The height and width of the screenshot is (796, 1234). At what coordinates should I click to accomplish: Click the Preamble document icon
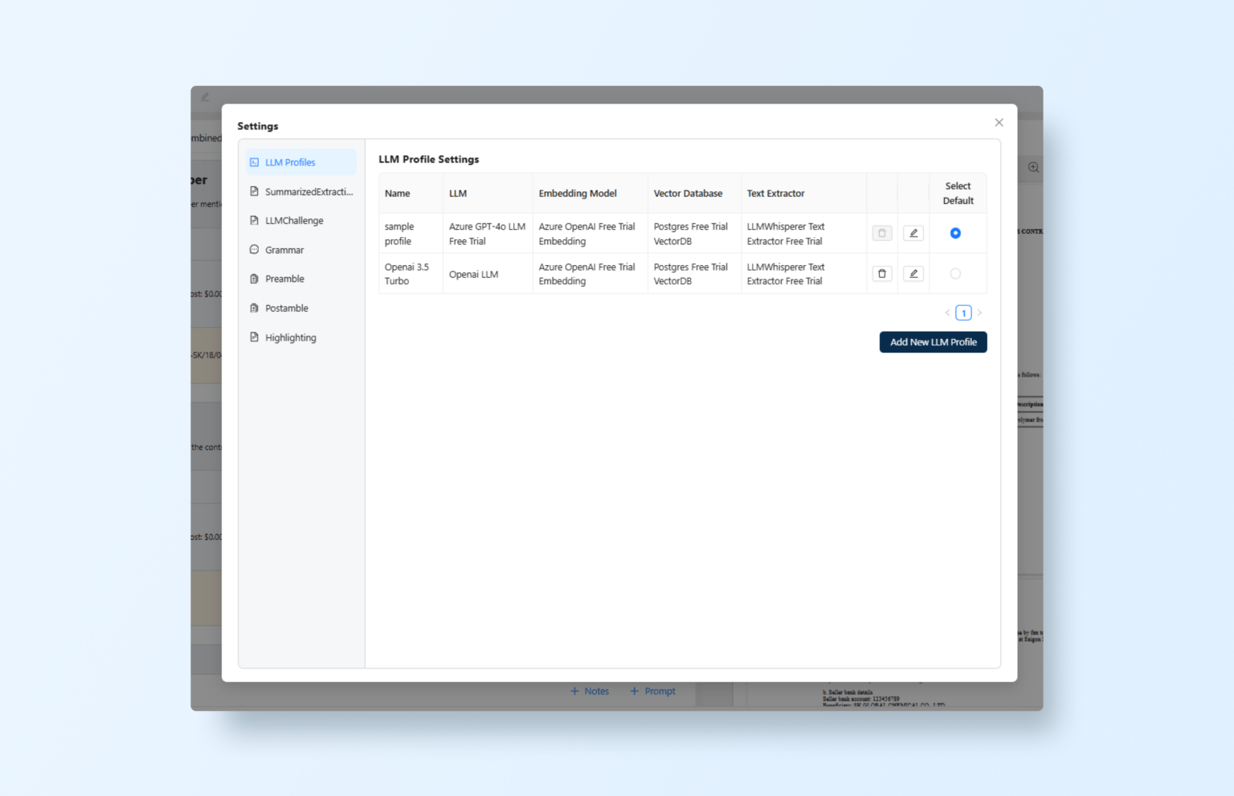(x=254, y=279)
